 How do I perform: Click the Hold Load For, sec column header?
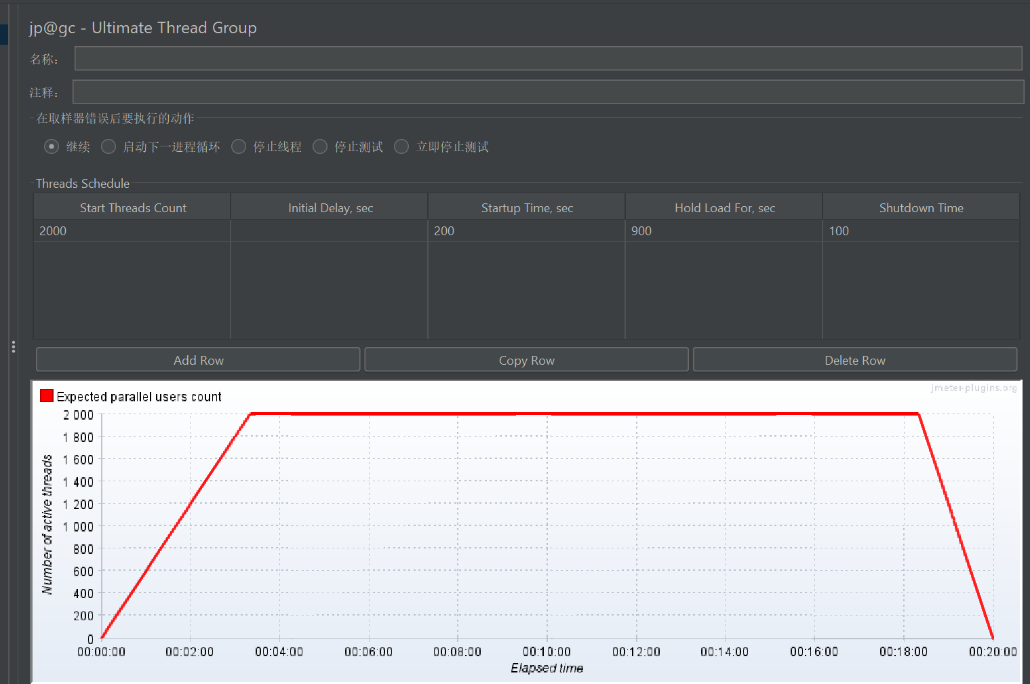pos(724,207)
